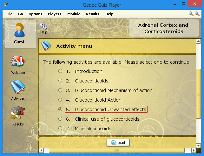The width and height of the screenshot is (204, 156).
Task: Click the Clinical use of glucocorticoids label
Action: pyautogui.click(x=107, y=119)
